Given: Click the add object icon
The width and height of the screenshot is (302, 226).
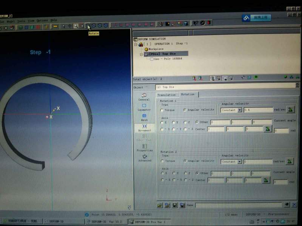Looking at the screenshot, I should (194, 78).
